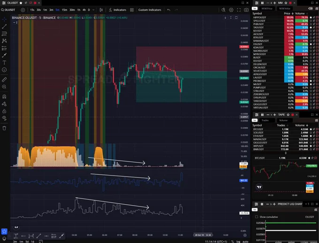Image resolution: width=319 pixels, height=243 pixels.
Task: Switch to the 15m timeframe
Action: click(x=64, y=10)
